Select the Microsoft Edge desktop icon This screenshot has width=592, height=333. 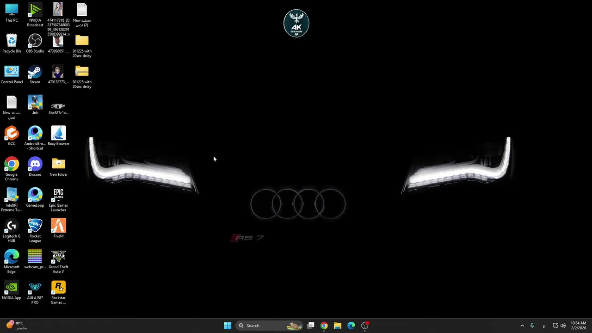[12, 262]
